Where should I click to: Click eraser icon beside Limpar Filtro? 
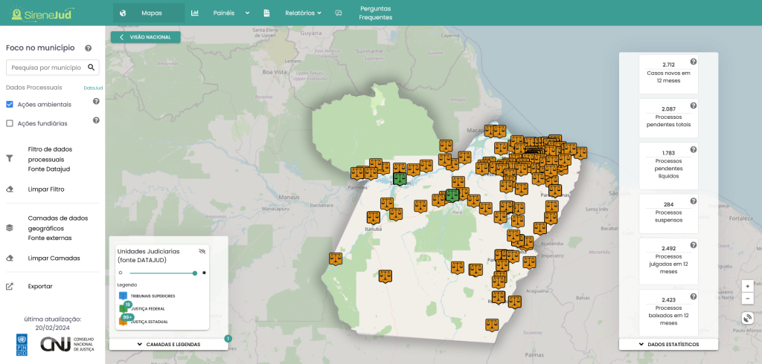[x=9, y=189]
